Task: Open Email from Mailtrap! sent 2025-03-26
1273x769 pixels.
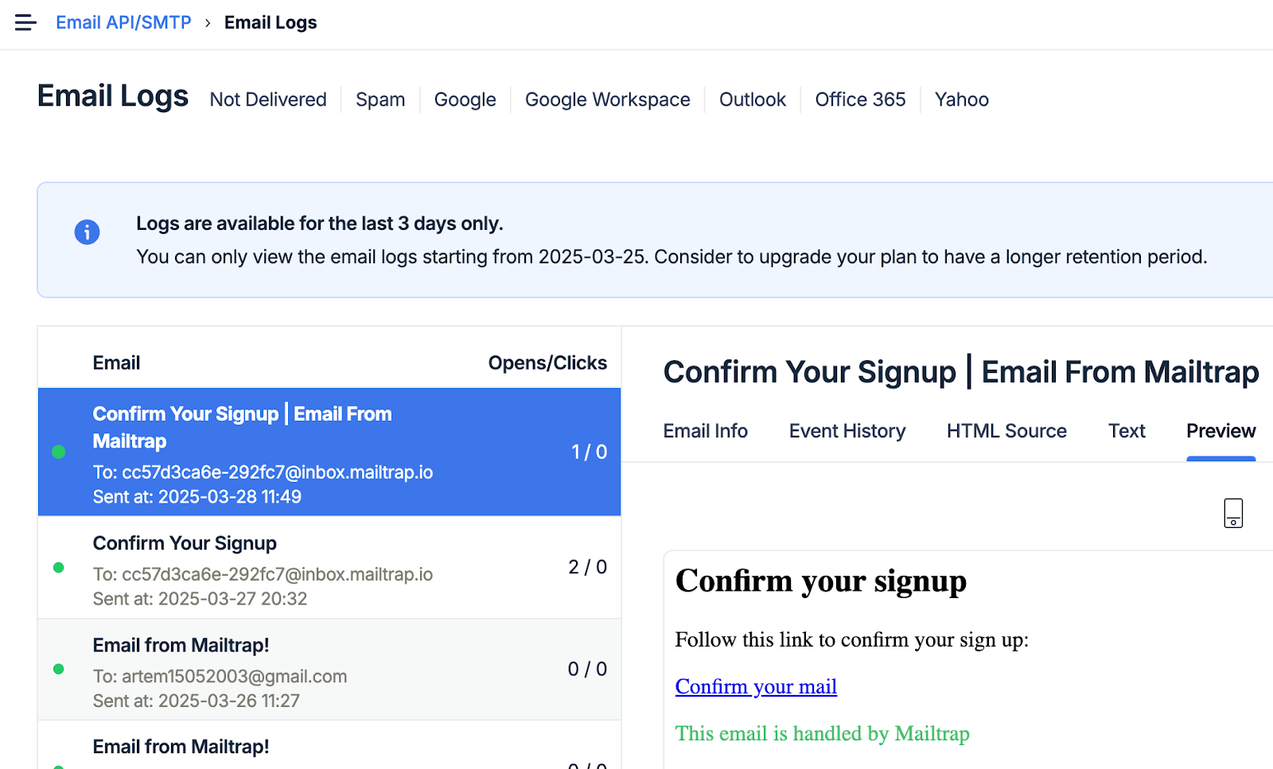Action: click(x=329, y=670)
